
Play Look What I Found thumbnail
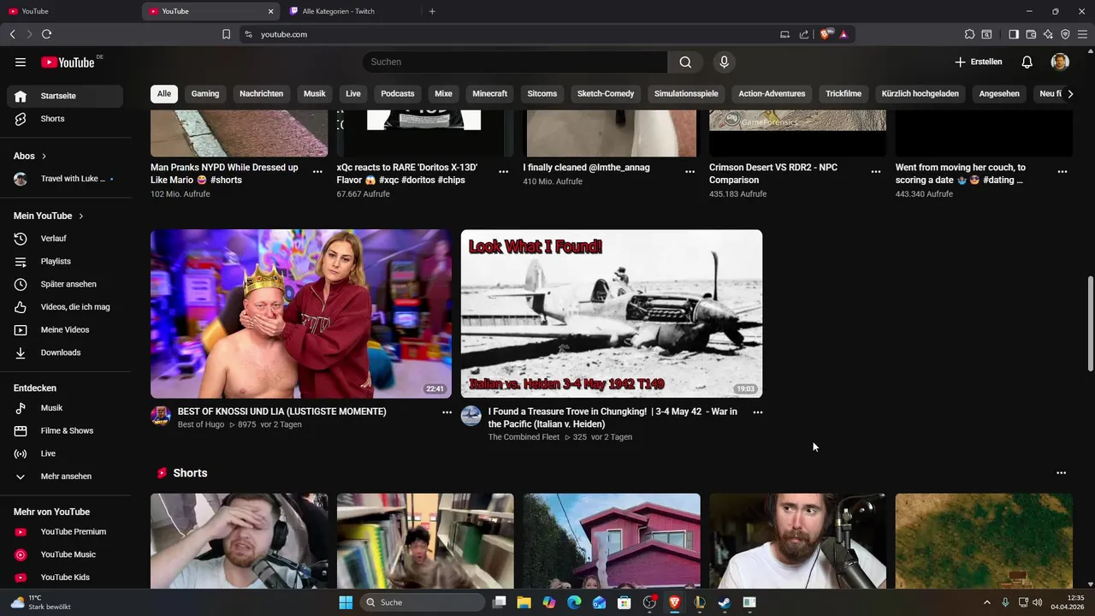point(612,313)
